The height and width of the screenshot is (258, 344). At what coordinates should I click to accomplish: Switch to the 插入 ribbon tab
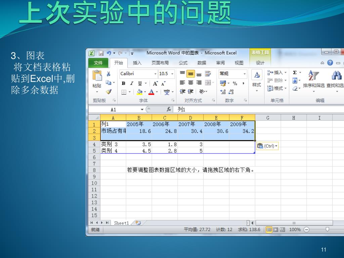[137, 63]
